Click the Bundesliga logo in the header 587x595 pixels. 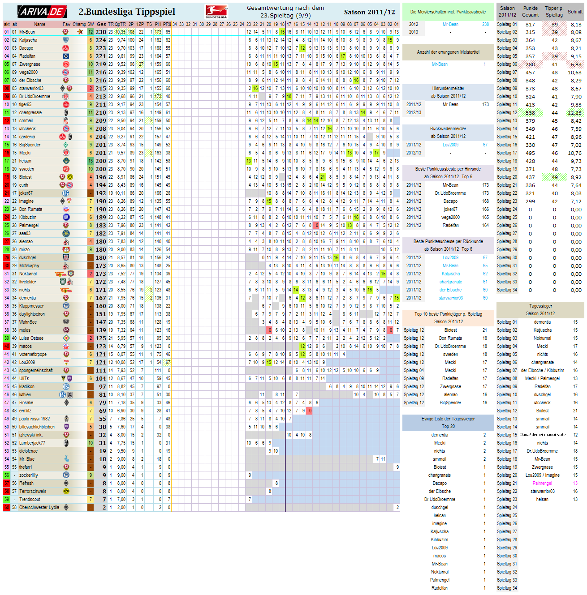click(x=216, y=12)
